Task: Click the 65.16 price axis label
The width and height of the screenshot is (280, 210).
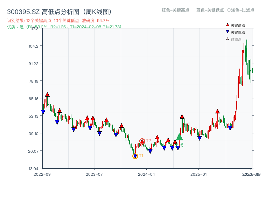Action: (x=34, y=99)
